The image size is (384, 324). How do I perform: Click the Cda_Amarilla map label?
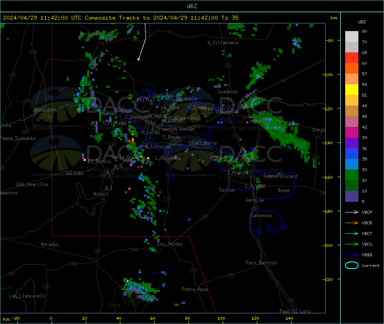pos(32,184)
